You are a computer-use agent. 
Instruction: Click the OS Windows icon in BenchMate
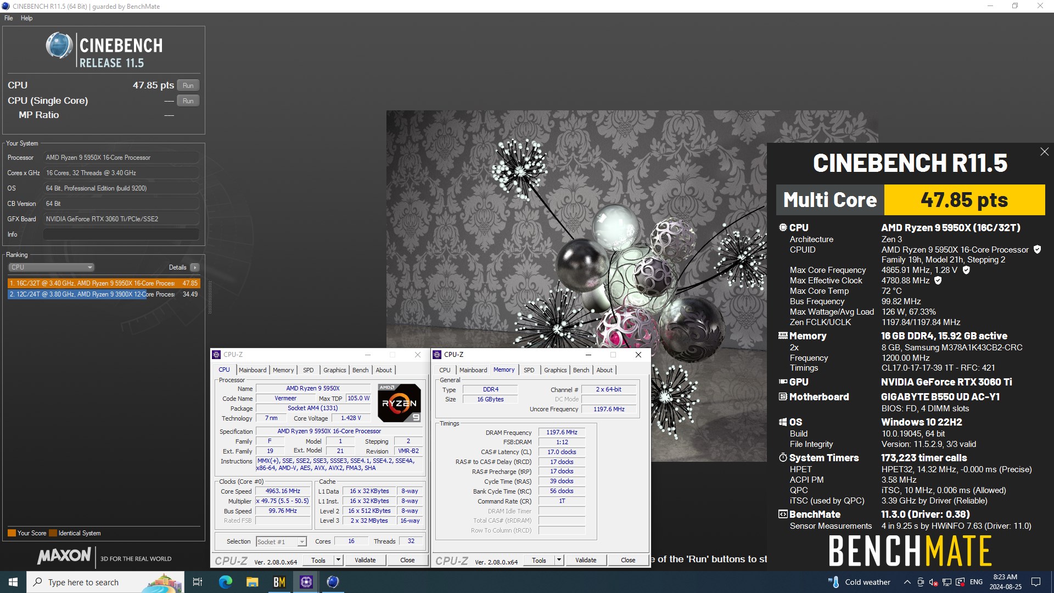[x=783, y=422]
